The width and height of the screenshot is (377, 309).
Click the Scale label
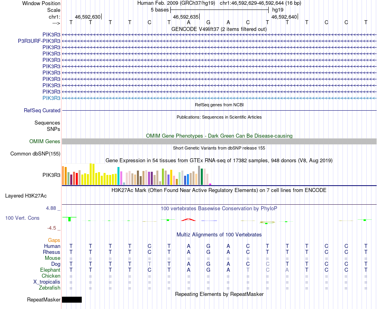point(54,10)
